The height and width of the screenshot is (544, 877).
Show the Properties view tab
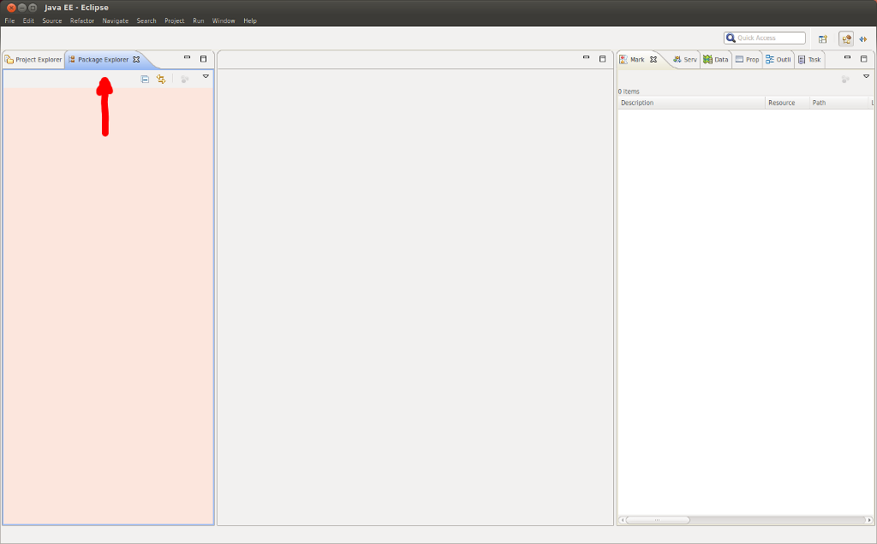click(747, 60)
